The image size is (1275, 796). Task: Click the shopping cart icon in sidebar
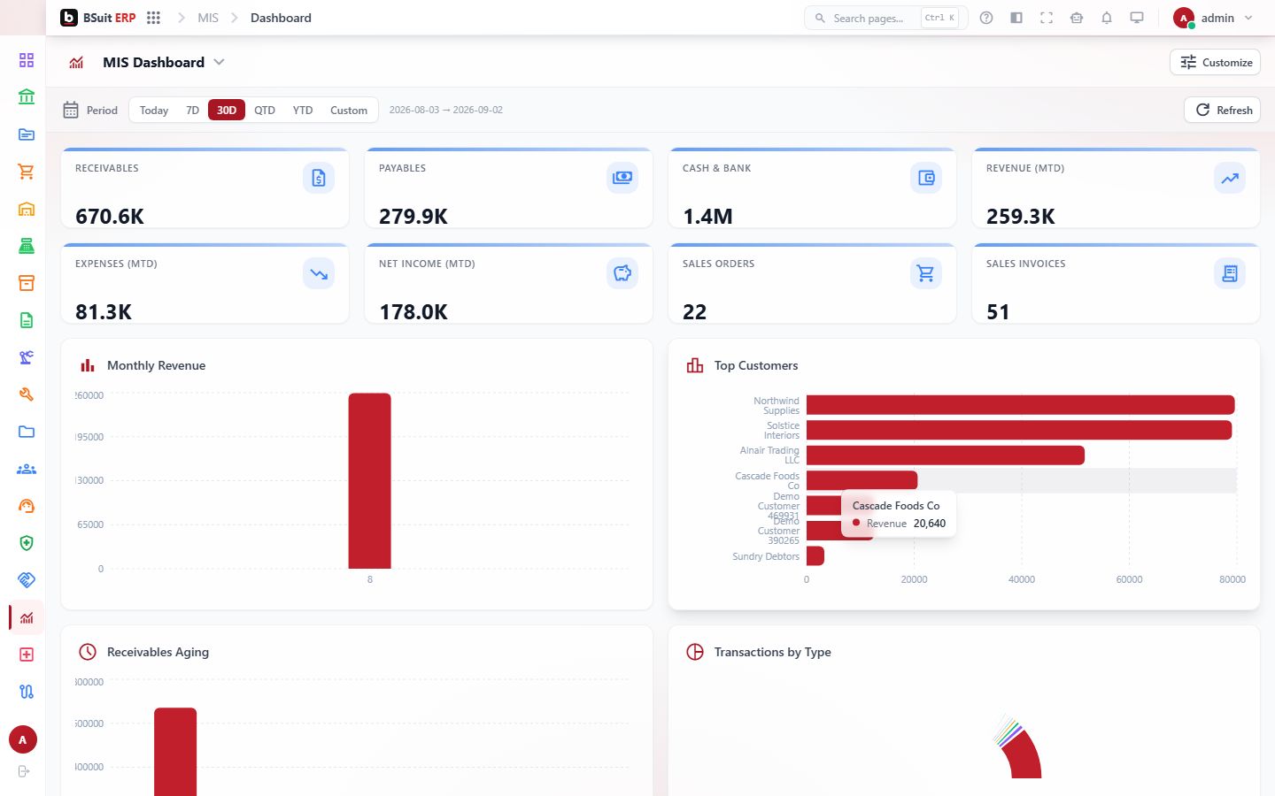[x=27, y=172]
